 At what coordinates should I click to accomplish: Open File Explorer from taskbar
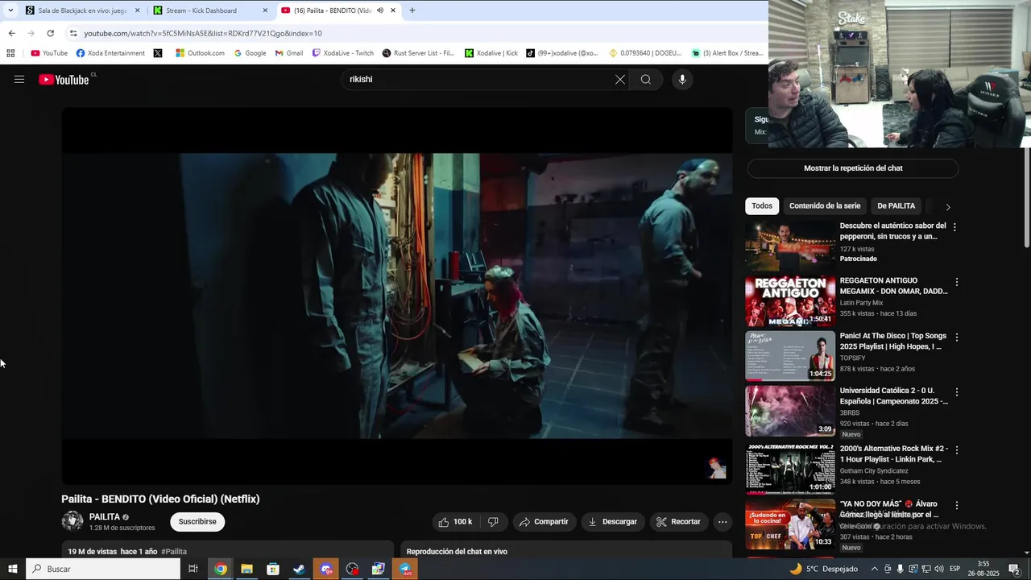(x=246, y=569)
